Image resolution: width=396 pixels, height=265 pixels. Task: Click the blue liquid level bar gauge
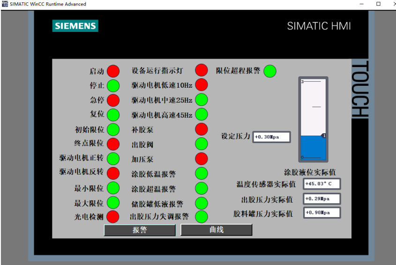point(313,119)
